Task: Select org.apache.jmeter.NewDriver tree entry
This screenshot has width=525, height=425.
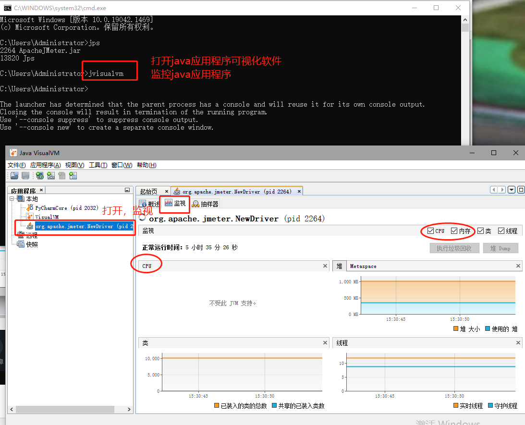Action: (x=84, y=226)
